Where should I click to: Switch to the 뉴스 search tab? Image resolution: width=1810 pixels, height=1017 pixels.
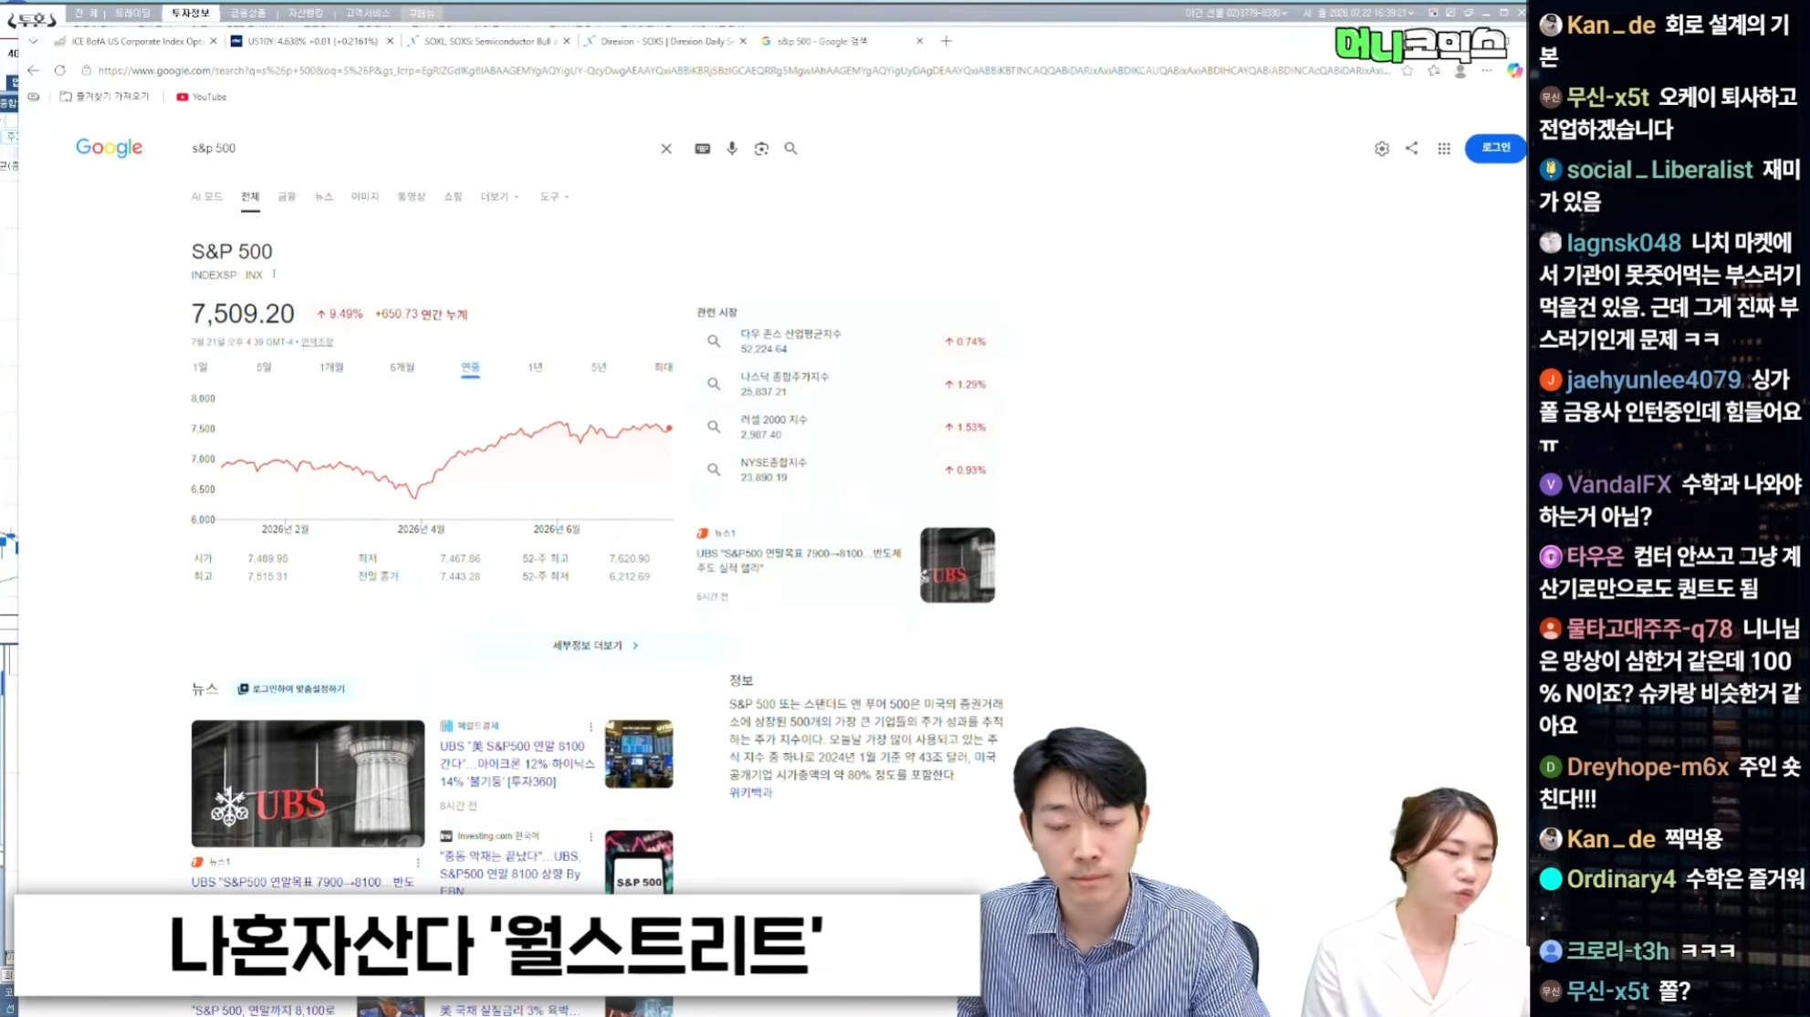324,197
